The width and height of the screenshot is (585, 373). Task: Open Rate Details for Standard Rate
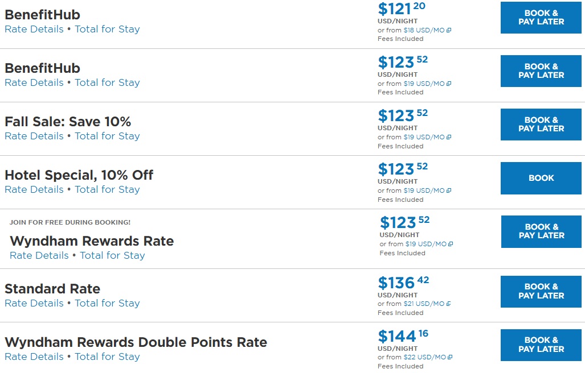[x=34, y=303]
